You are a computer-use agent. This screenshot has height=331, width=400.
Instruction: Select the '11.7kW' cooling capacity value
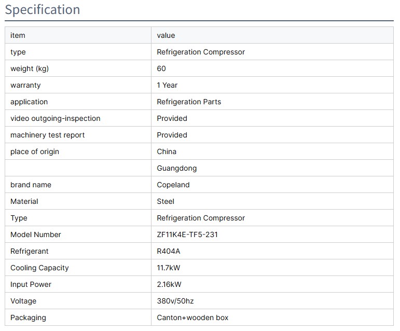pos(169,268)
